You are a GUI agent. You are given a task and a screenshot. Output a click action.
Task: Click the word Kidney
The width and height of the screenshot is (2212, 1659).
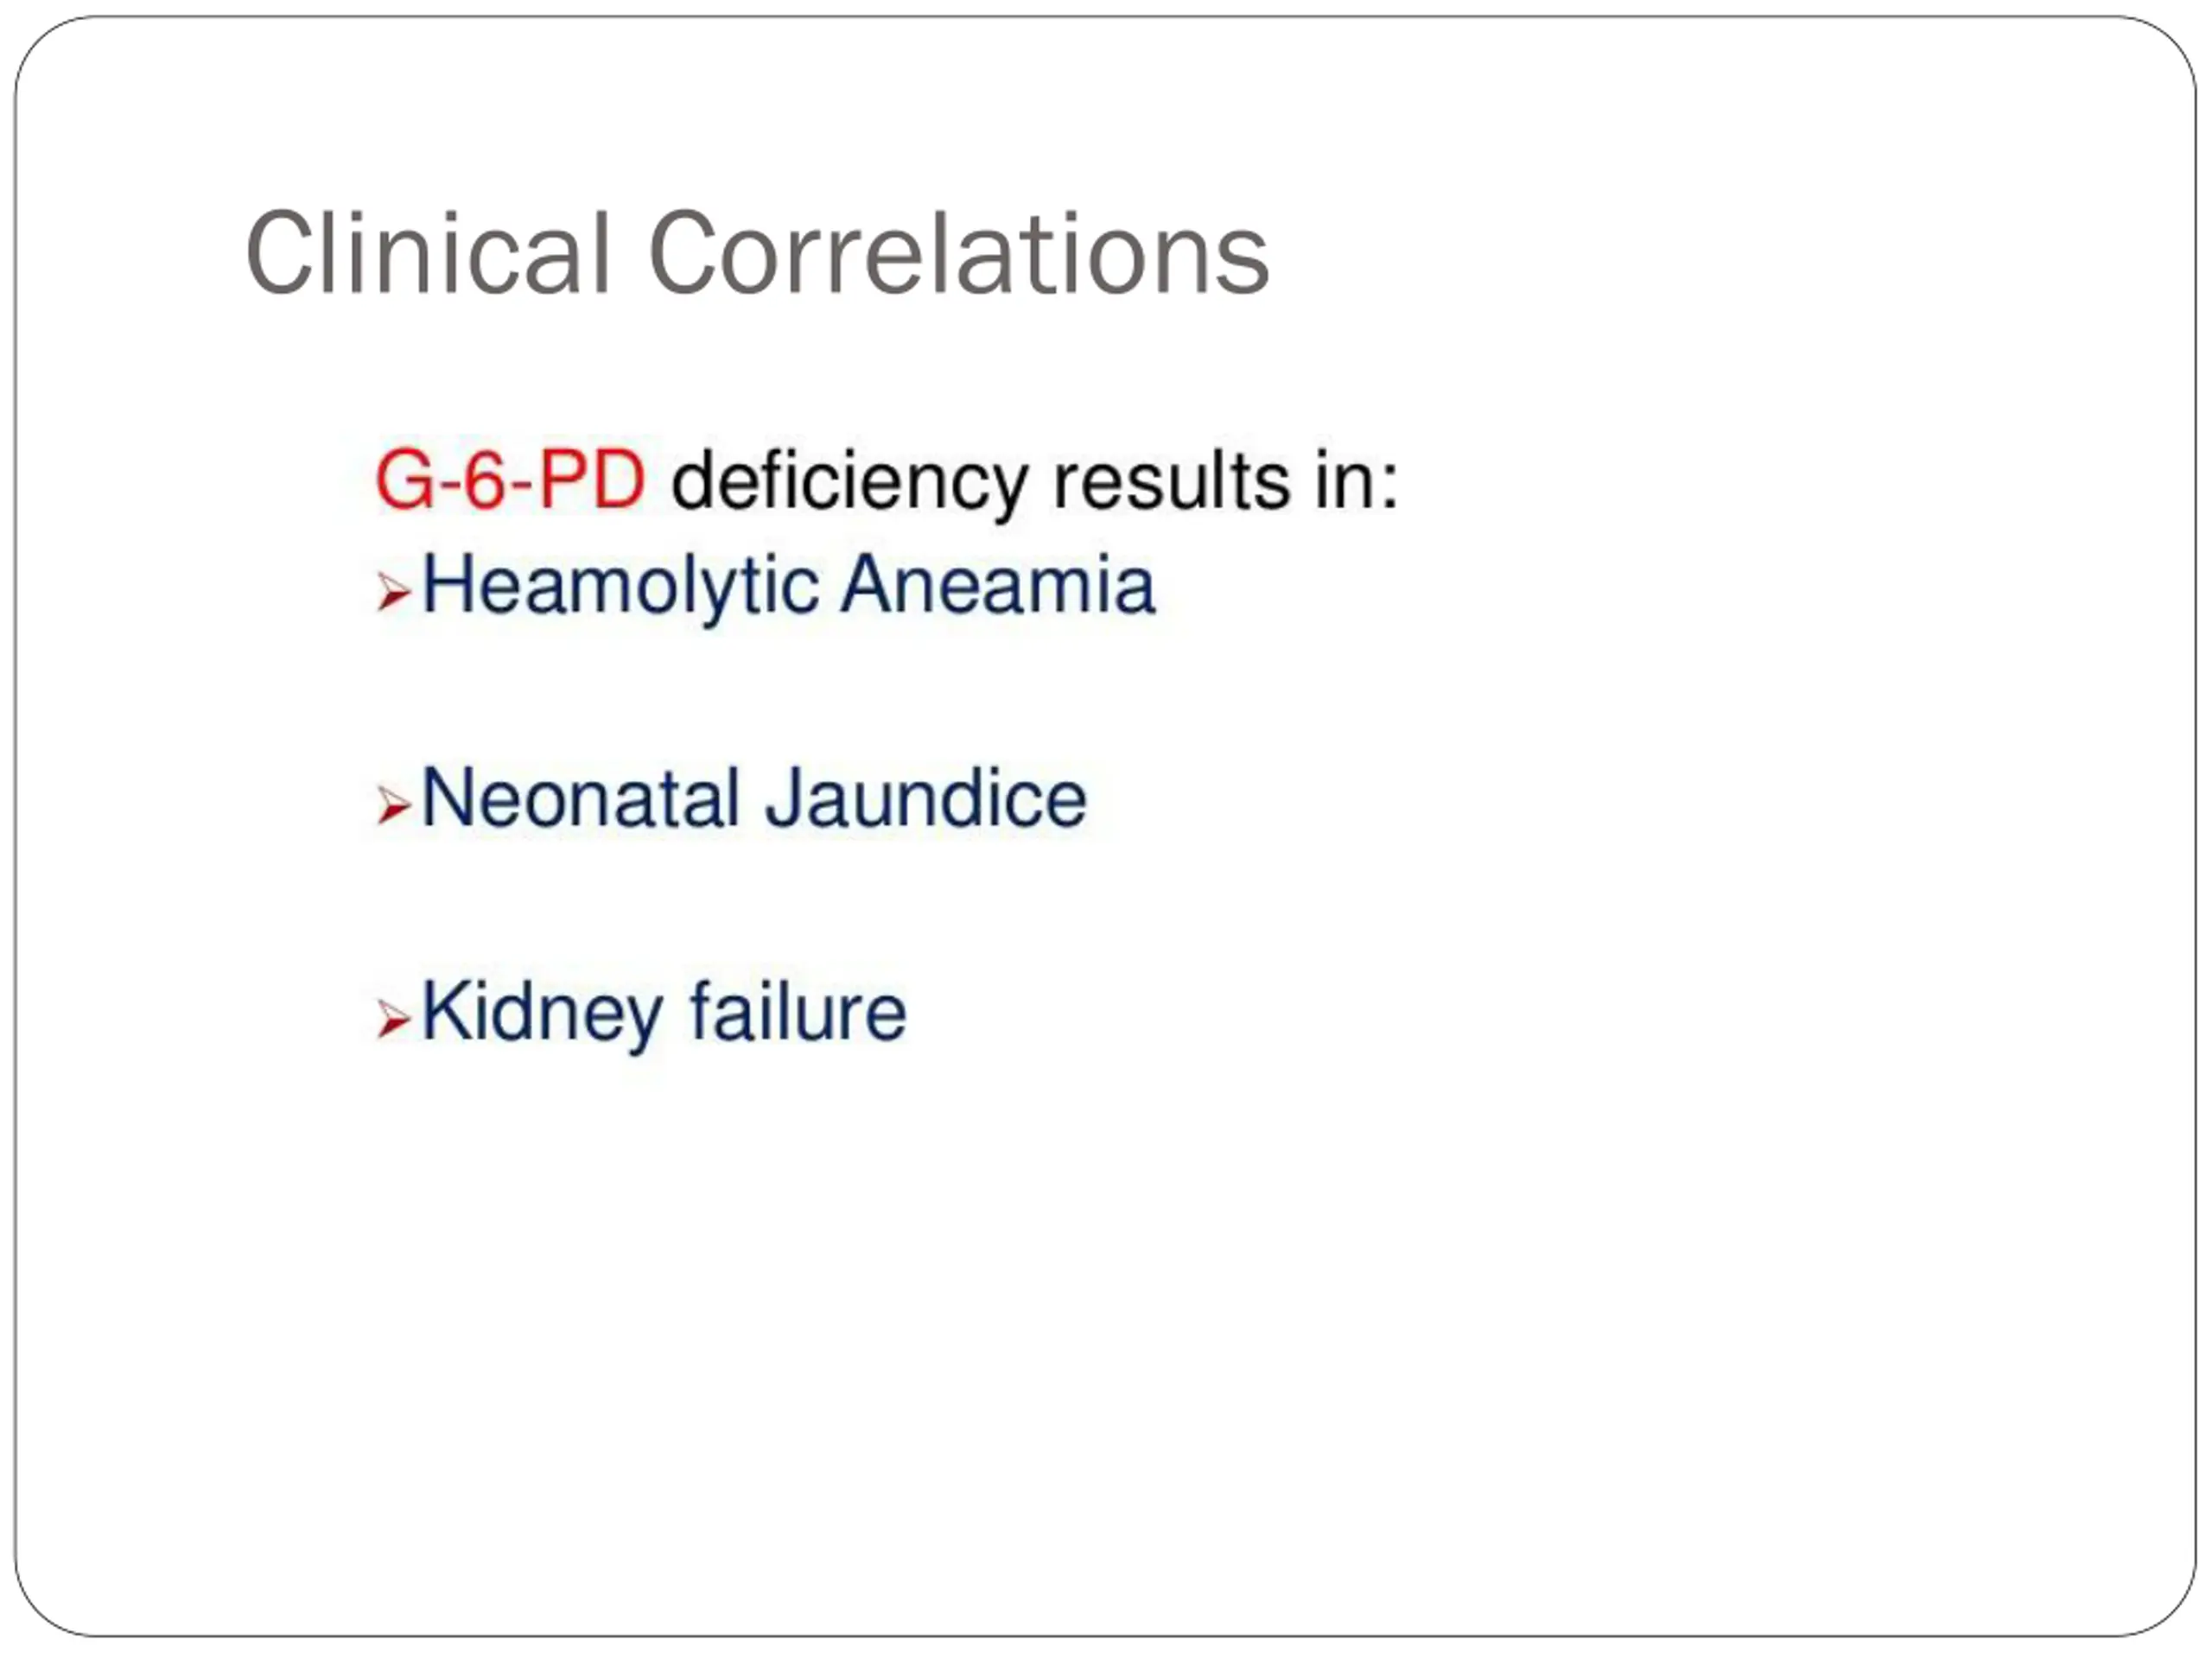(542, 1014)
